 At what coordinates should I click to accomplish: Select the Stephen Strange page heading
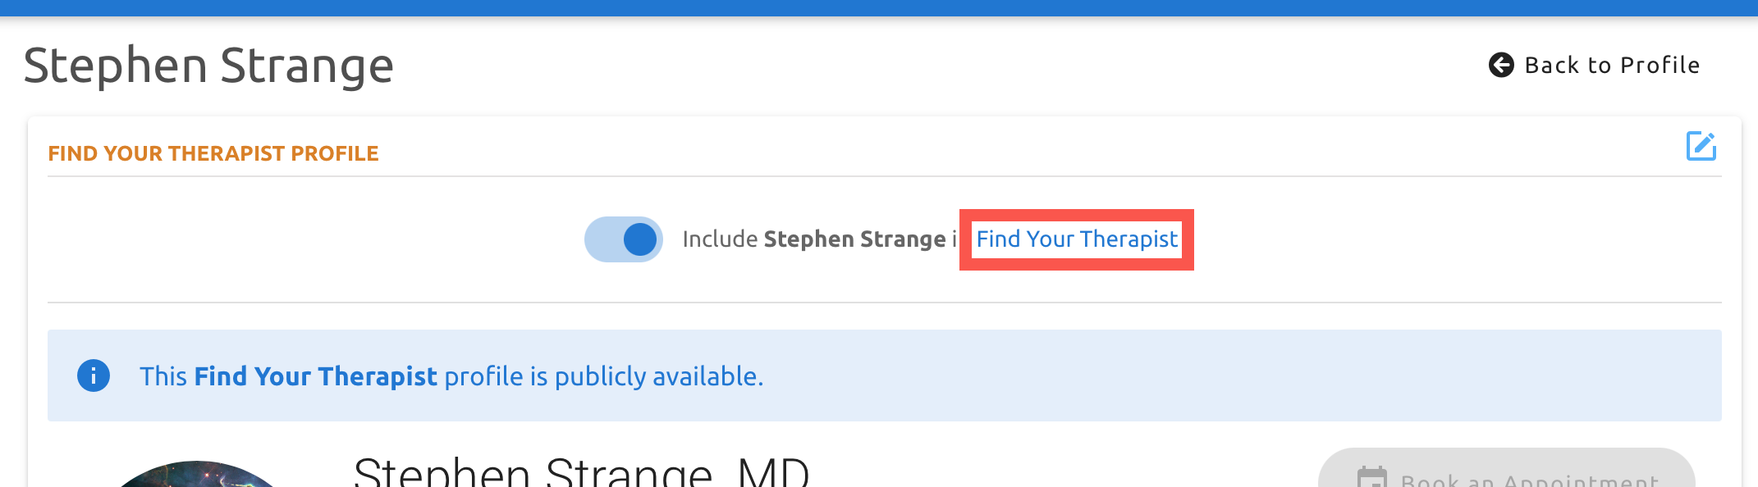tap(208, 66)
